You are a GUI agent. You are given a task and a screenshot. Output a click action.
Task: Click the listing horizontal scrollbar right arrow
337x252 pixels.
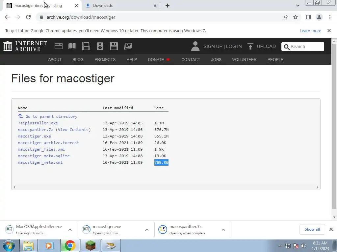pyautogui.click(x=318, y=187)
